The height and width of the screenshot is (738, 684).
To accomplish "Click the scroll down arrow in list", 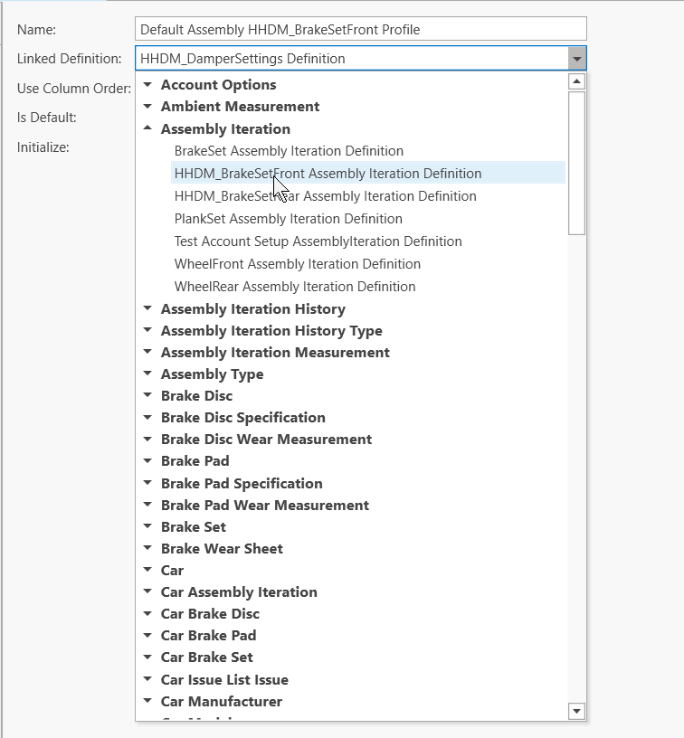I will click(x=576, y=711).
